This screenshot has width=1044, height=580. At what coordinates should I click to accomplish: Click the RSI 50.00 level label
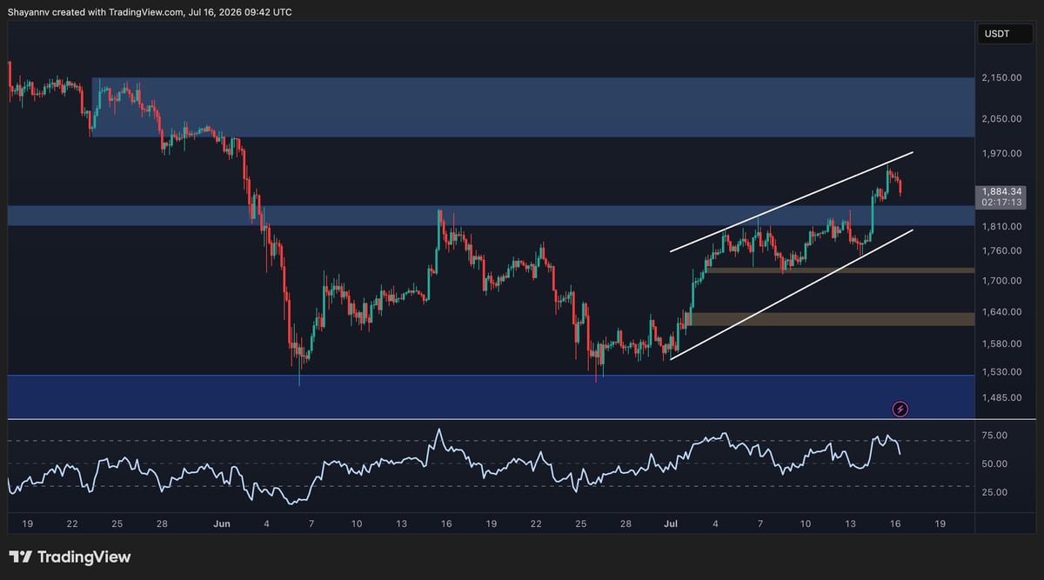(994, 464)
